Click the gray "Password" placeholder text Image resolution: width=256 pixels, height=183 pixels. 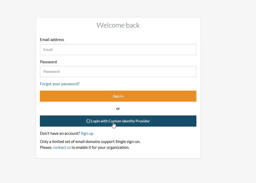coord(51,72)
